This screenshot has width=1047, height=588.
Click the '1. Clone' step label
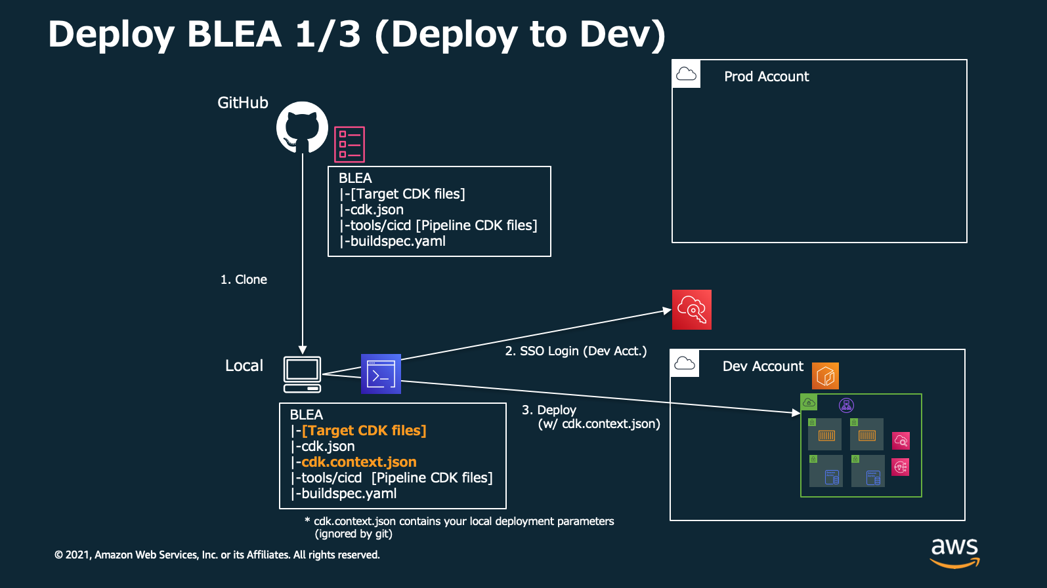pos(244,279)
